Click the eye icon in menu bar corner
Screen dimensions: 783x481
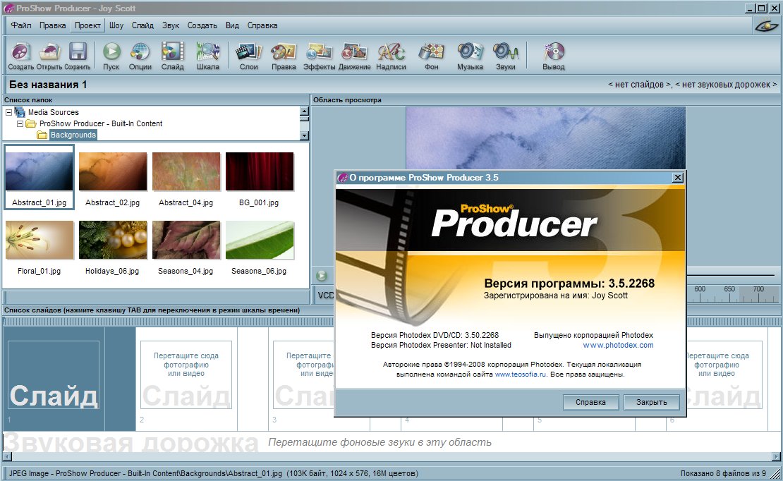point(766,26)
